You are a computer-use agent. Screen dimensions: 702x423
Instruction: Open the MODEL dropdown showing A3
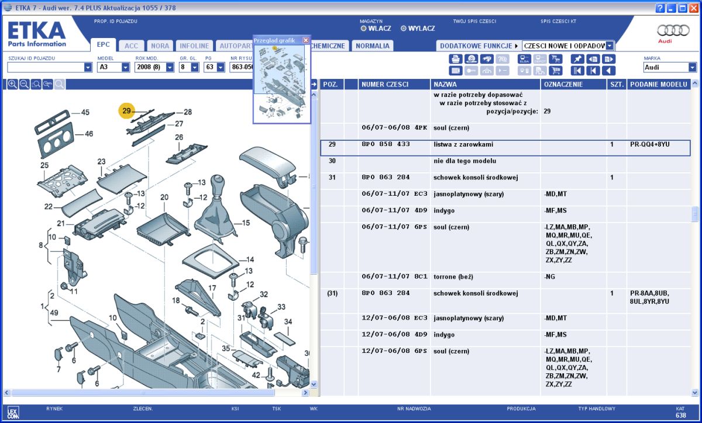(x=125, y=67)
